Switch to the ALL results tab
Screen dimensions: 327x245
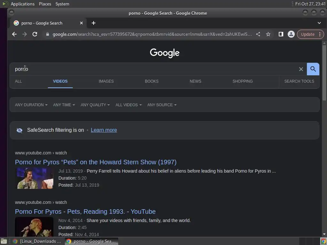click(18, 81)
